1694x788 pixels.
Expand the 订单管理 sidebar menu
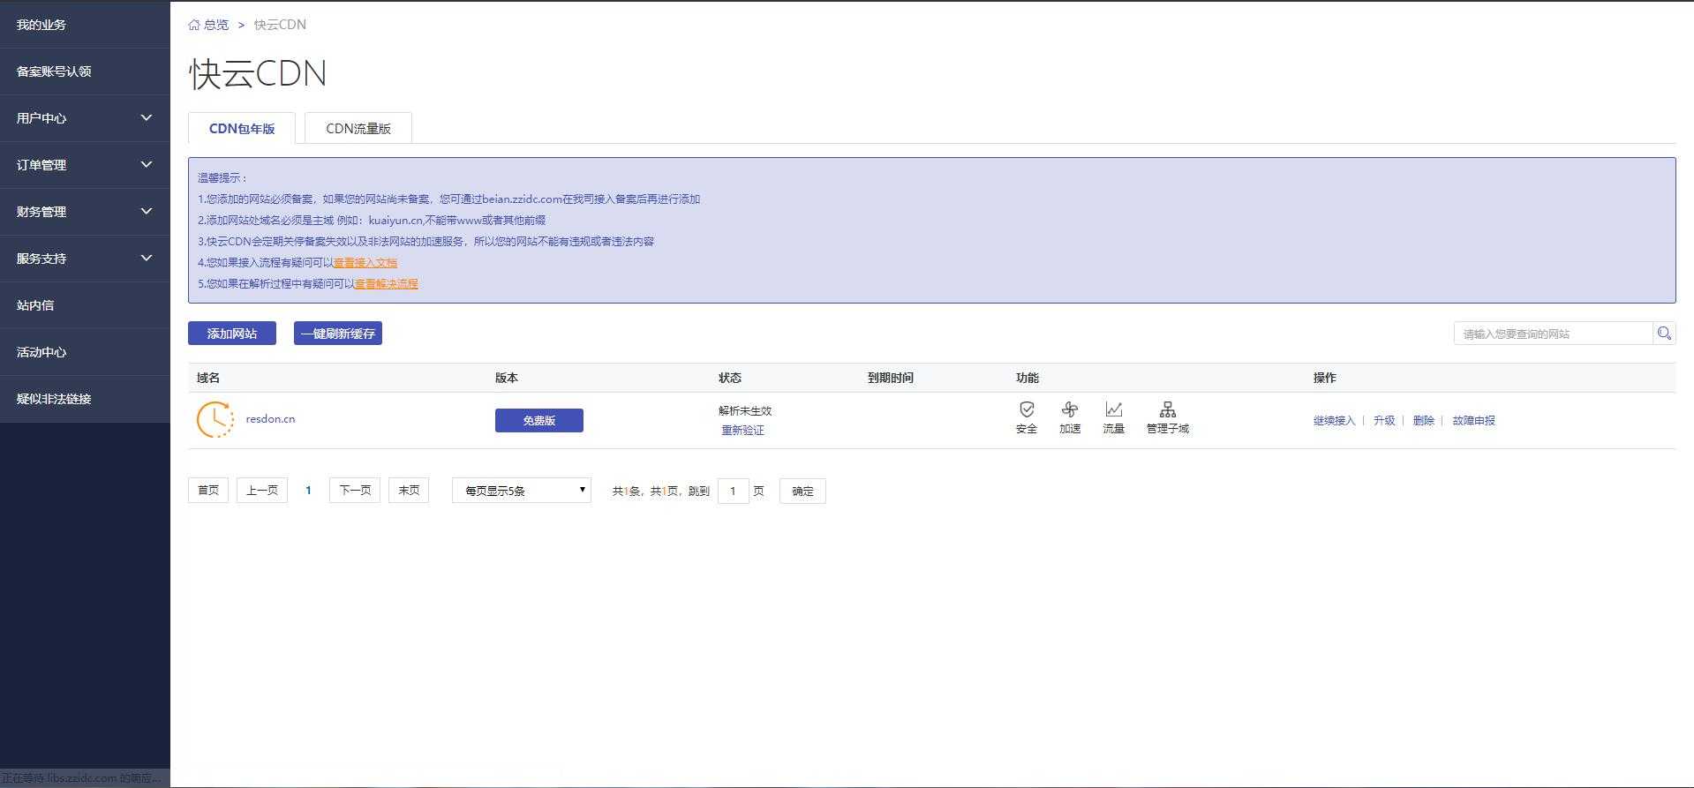pos(85,165)
